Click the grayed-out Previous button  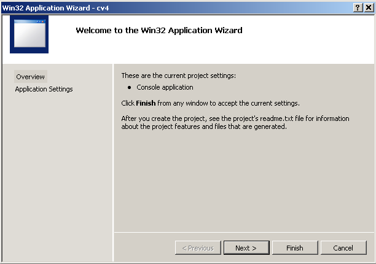coord(198,248)
